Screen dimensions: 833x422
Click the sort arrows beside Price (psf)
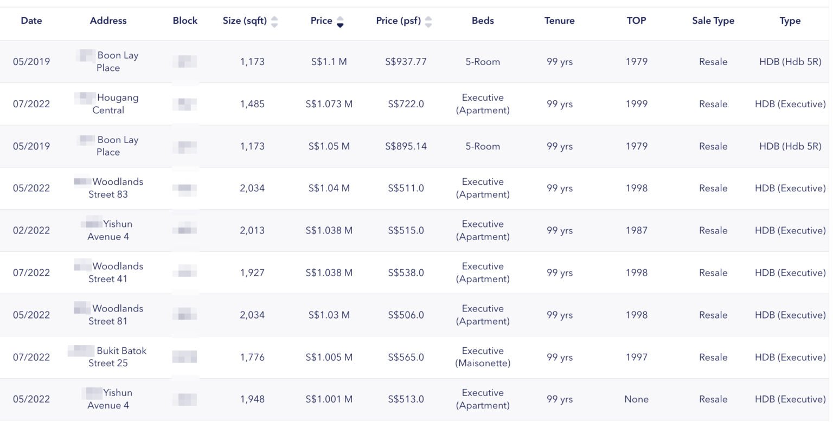tap(428, 22)
